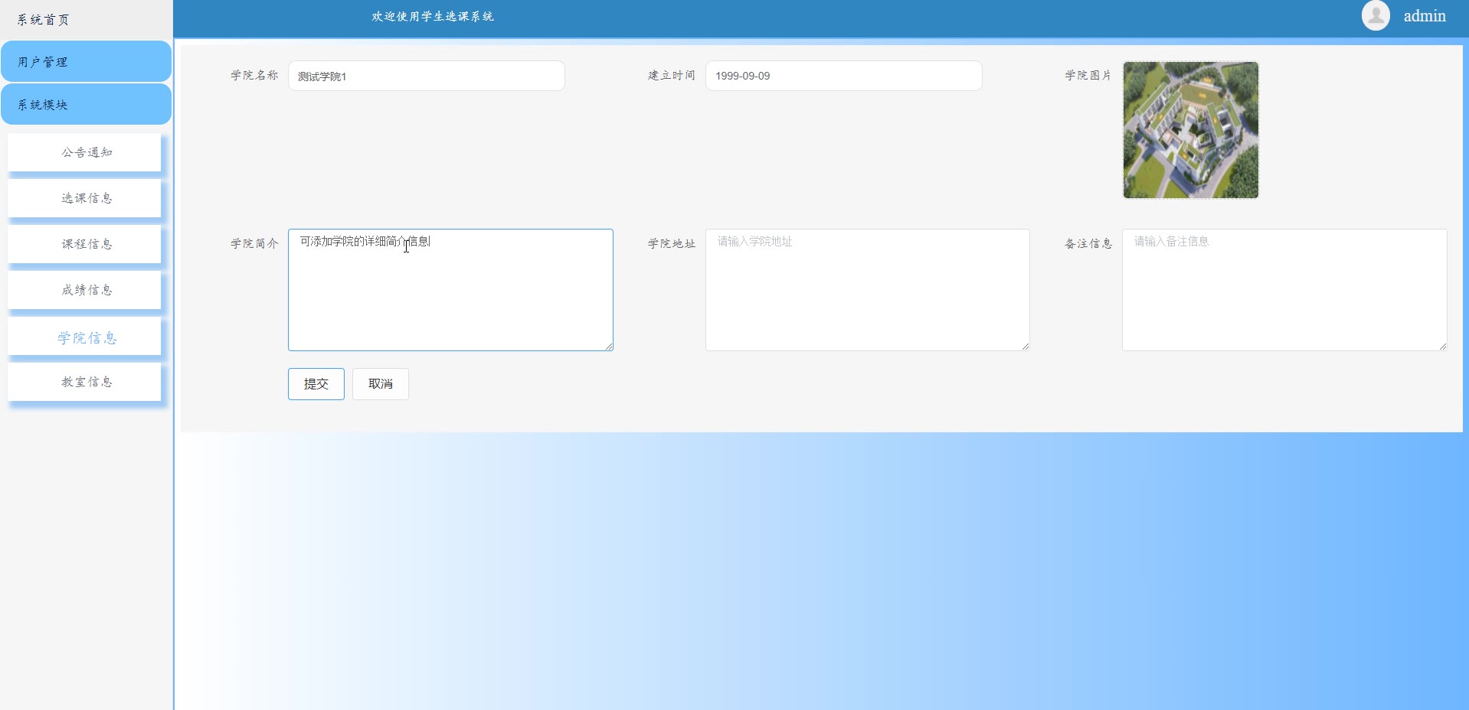Open the 教室信息 menu item
Image resolution: width=1469 pixels, height=710 pixels.
[84, 382]
